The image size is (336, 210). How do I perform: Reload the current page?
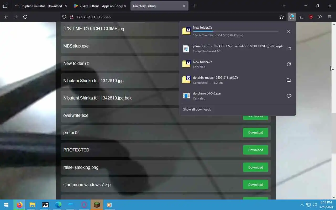click(x=25, y=17)
